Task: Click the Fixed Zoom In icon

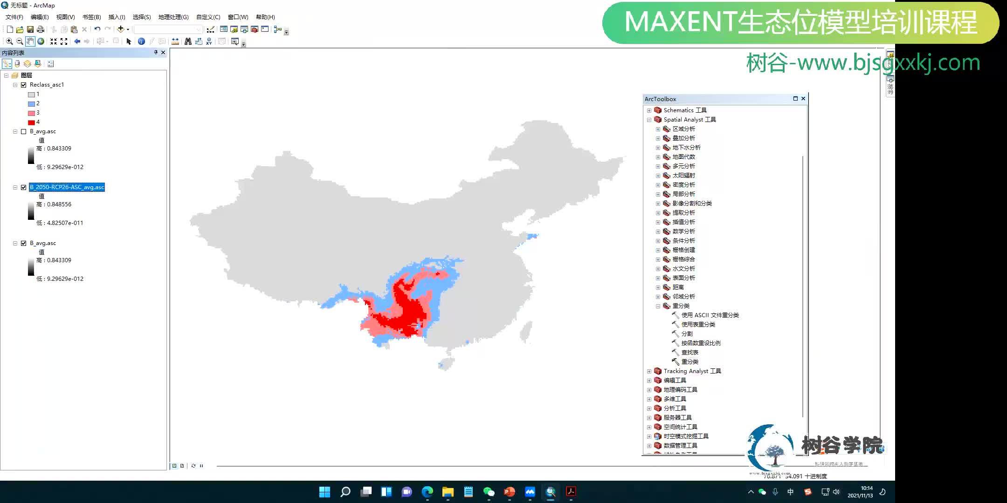Action: click(x=54, y=41)
